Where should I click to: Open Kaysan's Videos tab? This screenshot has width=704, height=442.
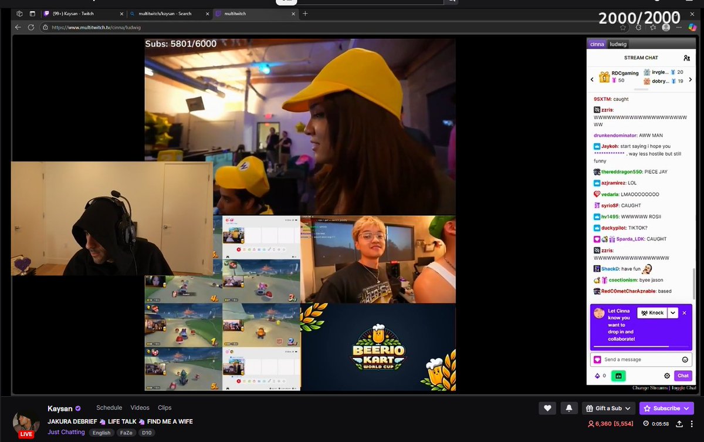tap(140, 407)
